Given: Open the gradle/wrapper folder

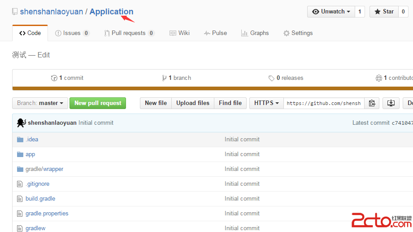Looking at the screenshot, I should click(x=44, y=169).
